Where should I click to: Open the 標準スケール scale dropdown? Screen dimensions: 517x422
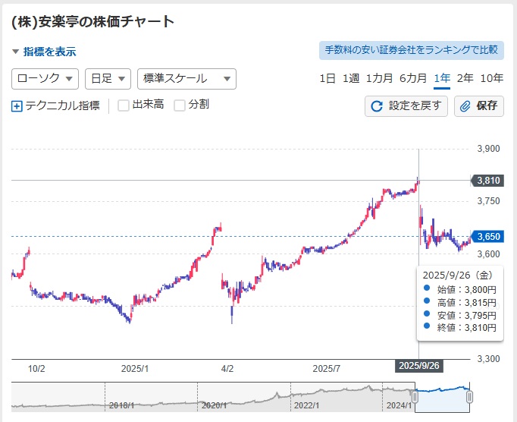click(x=186, y=79)
